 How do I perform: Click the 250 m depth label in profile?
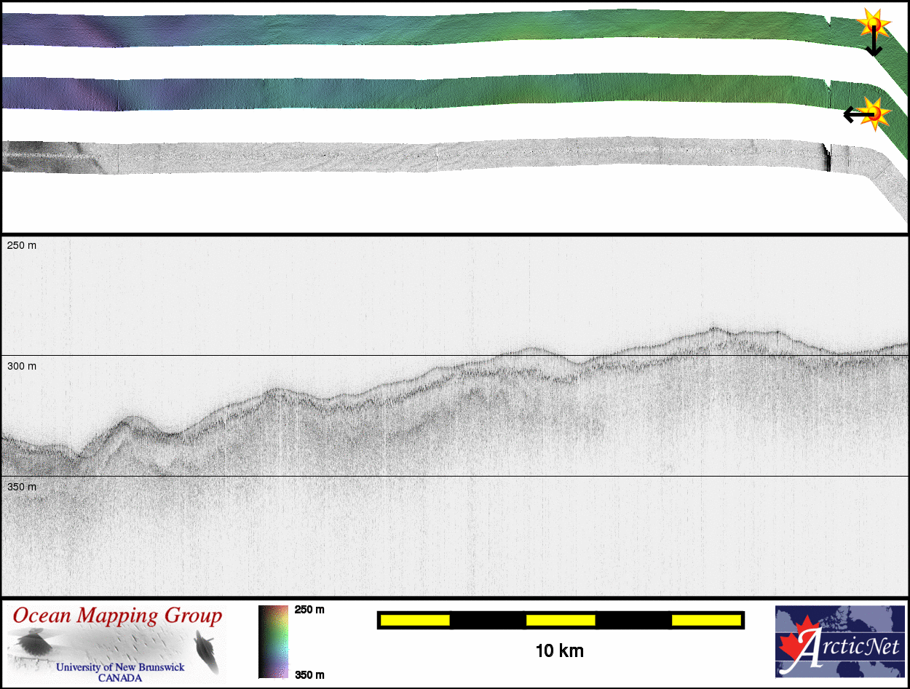[22, 245]
